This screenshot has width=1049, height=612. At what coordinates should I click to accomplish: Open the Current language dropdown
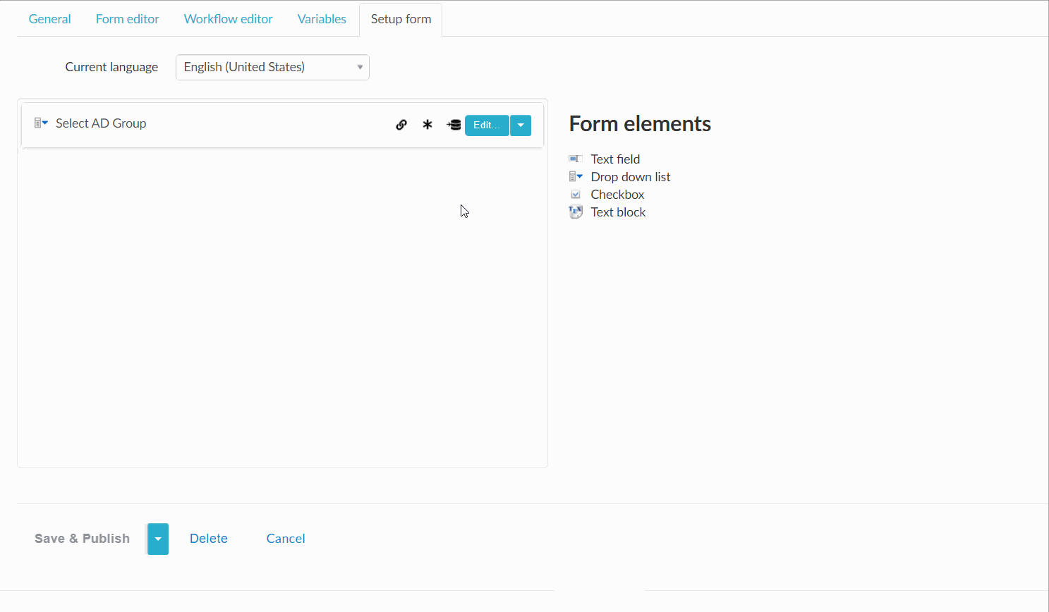coord(272,67)
